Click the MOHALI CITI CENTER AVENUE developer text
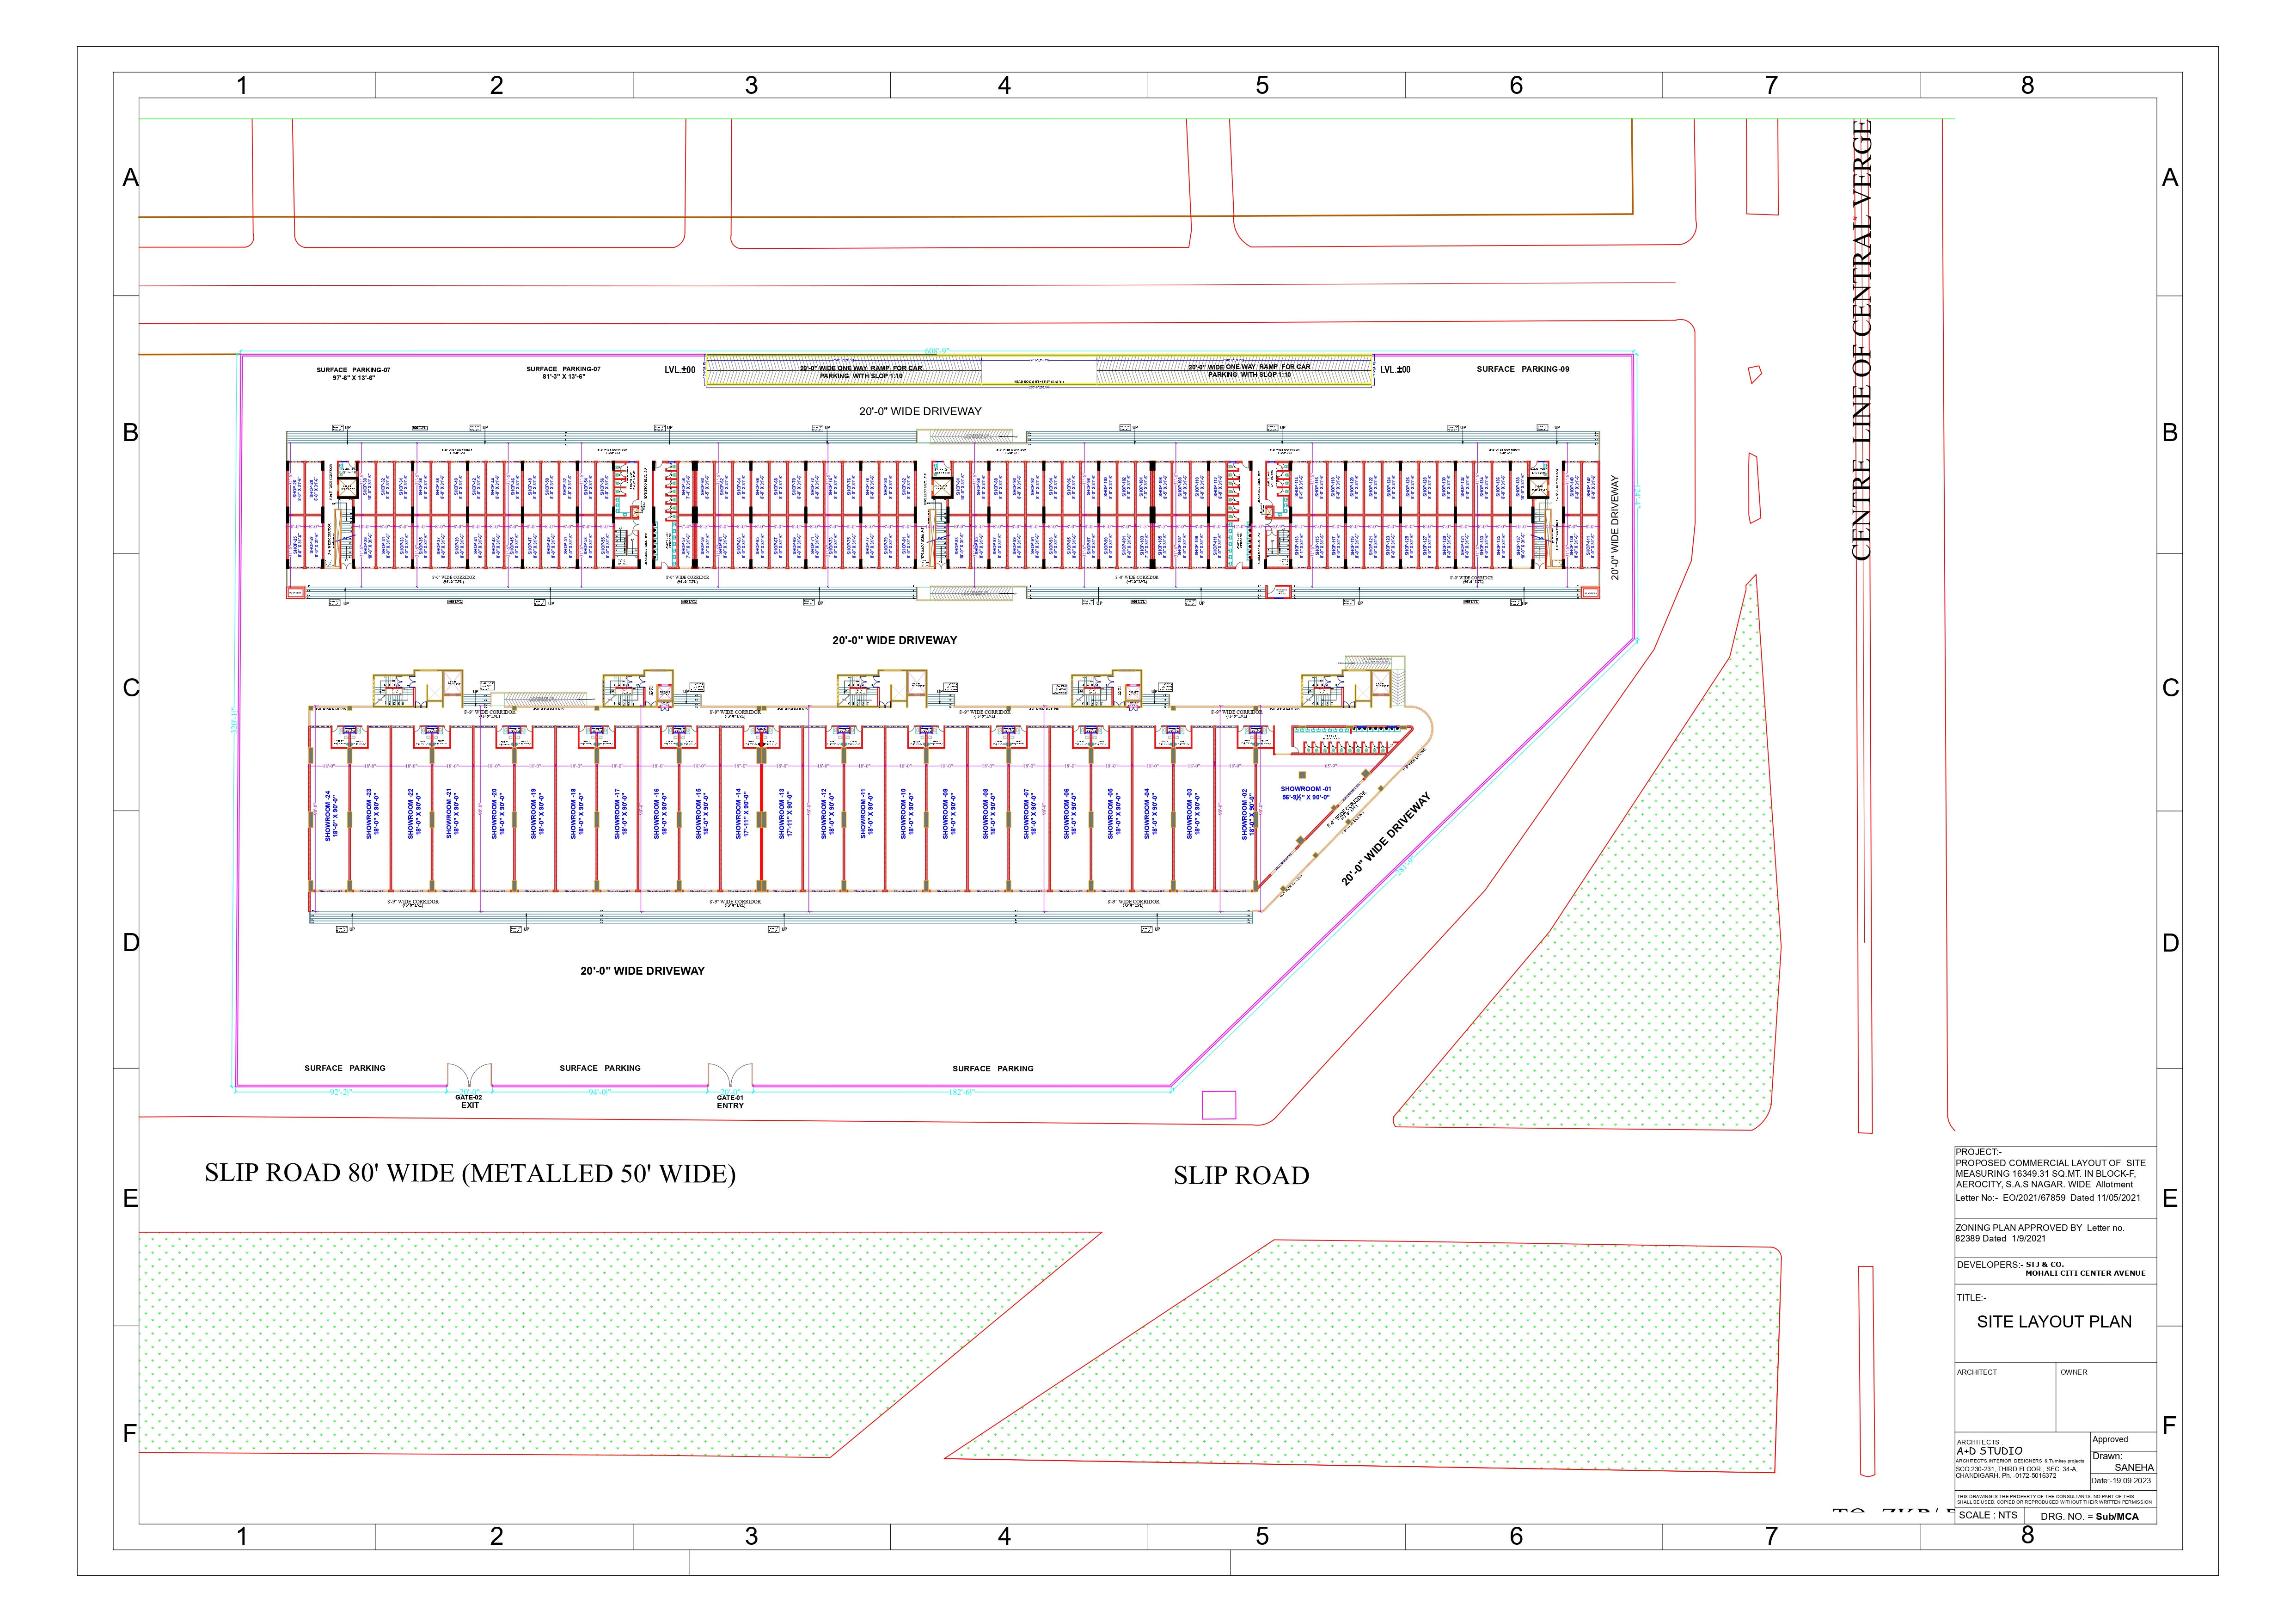The width and height of the screenshot is (2296, 1622). (x=2085, y=1273)
